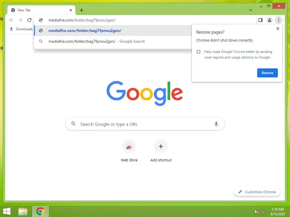Open File Explorer from taskbar
Screen dimensions: 290x217
tap(23, 211)
